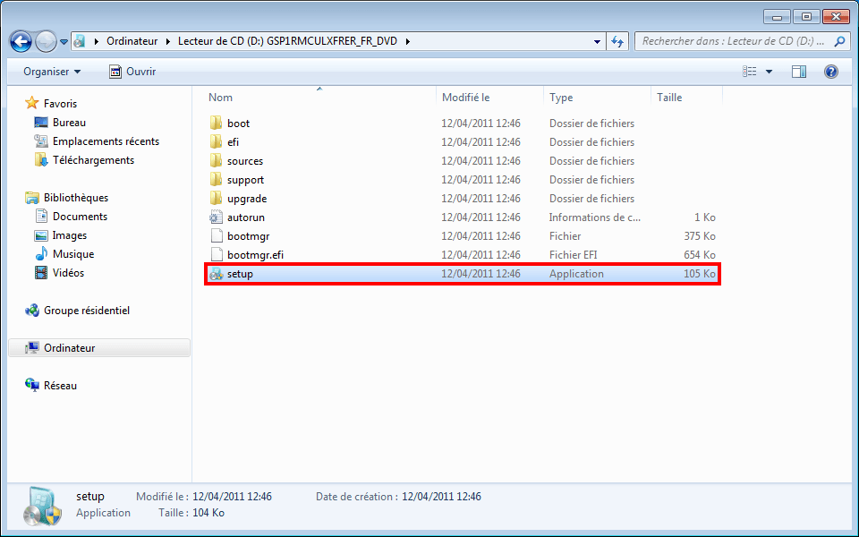
Task: Click 'Informations de c...' type cell
Action: point(594,217)
